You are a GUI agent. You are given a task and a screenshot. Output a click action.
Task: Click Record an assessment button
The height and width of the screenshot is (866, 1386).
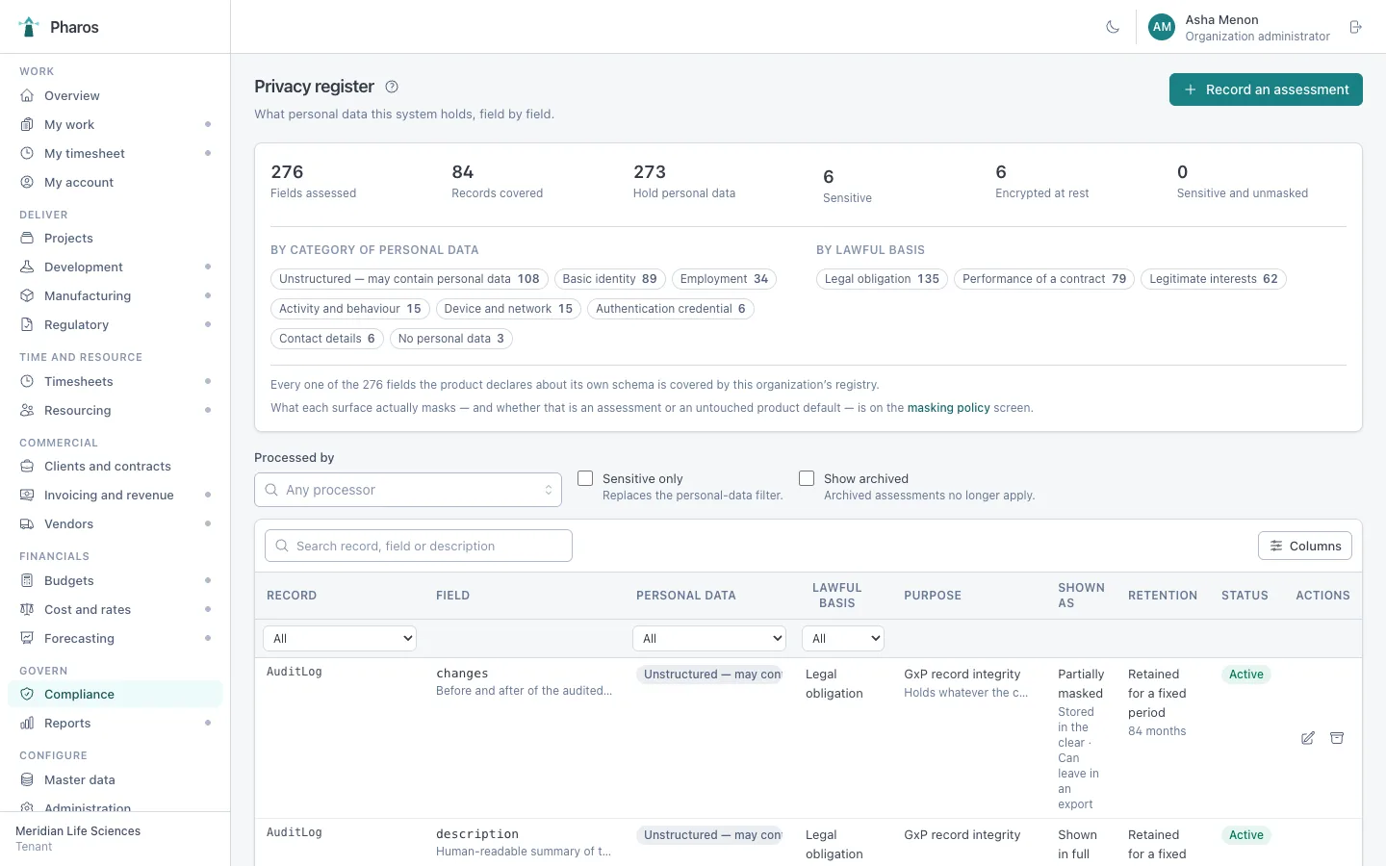point(1266,89)
